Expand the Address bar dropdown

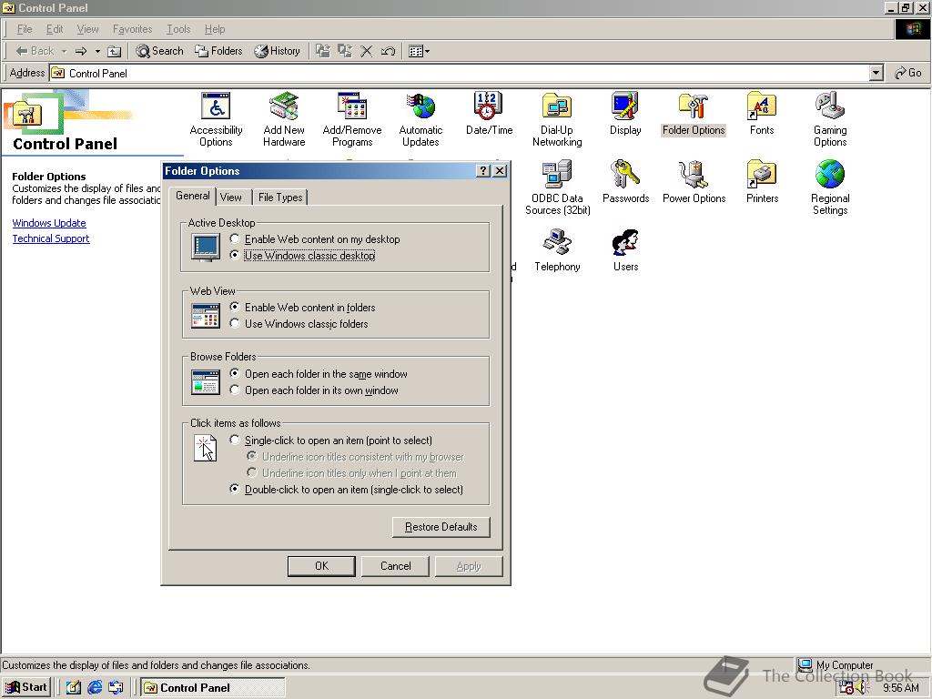coord(876,73)
